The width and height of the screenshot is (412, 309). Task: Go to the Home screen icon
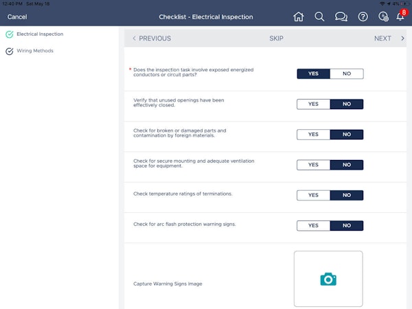tap(298, 16)
